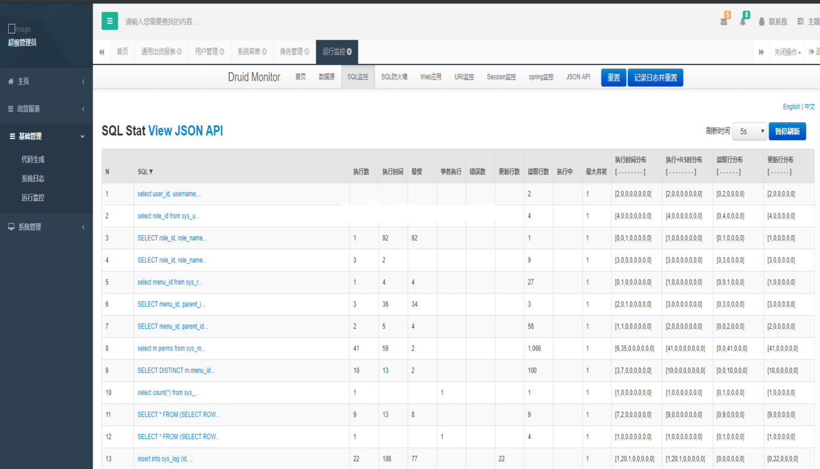
Task: Click the 超级管理员 user name
Action: coord(22,42)
